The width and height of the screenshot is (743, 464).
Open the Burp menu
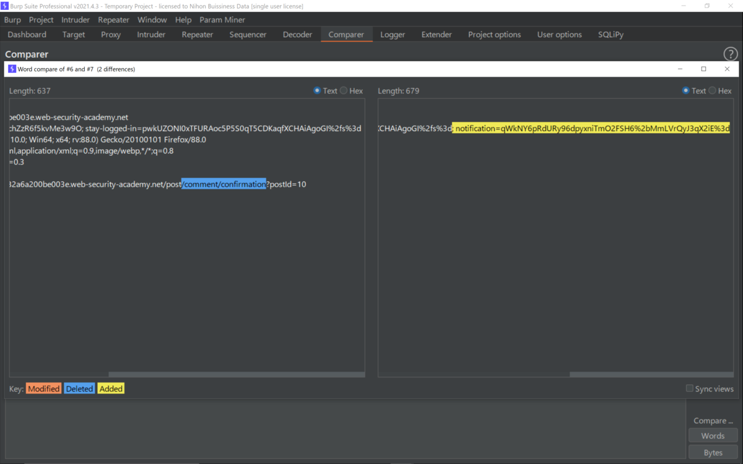click(12, 20)
